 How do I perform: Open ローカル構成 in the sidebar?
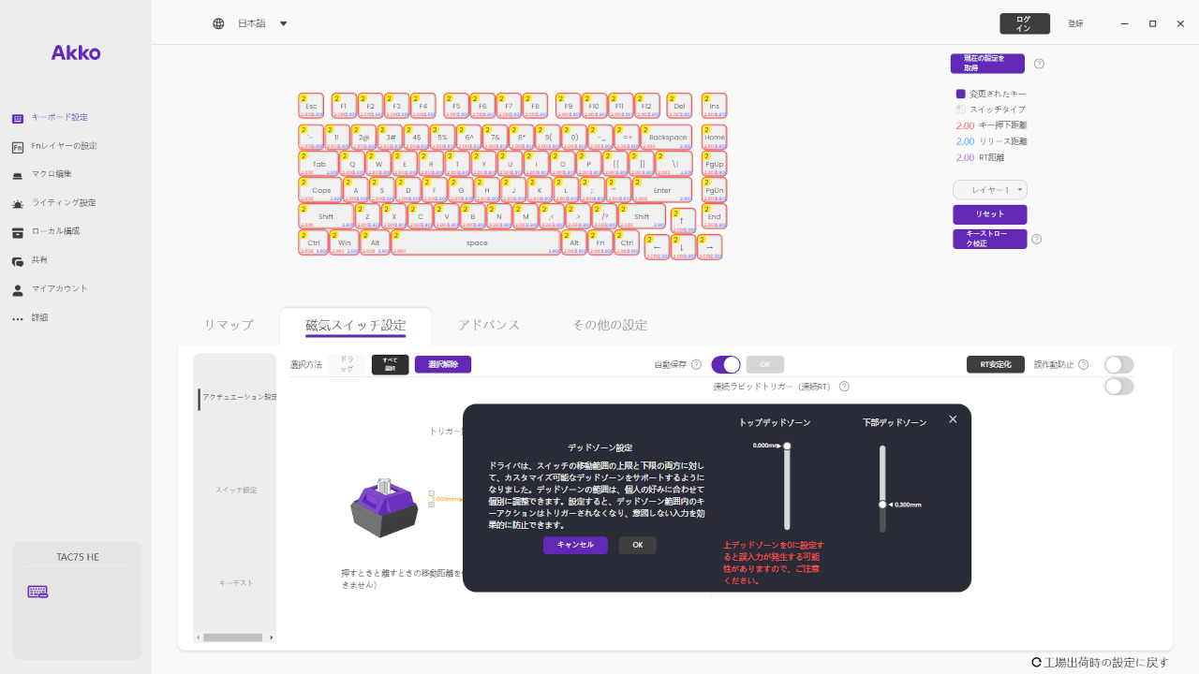(x=55, y=231)
